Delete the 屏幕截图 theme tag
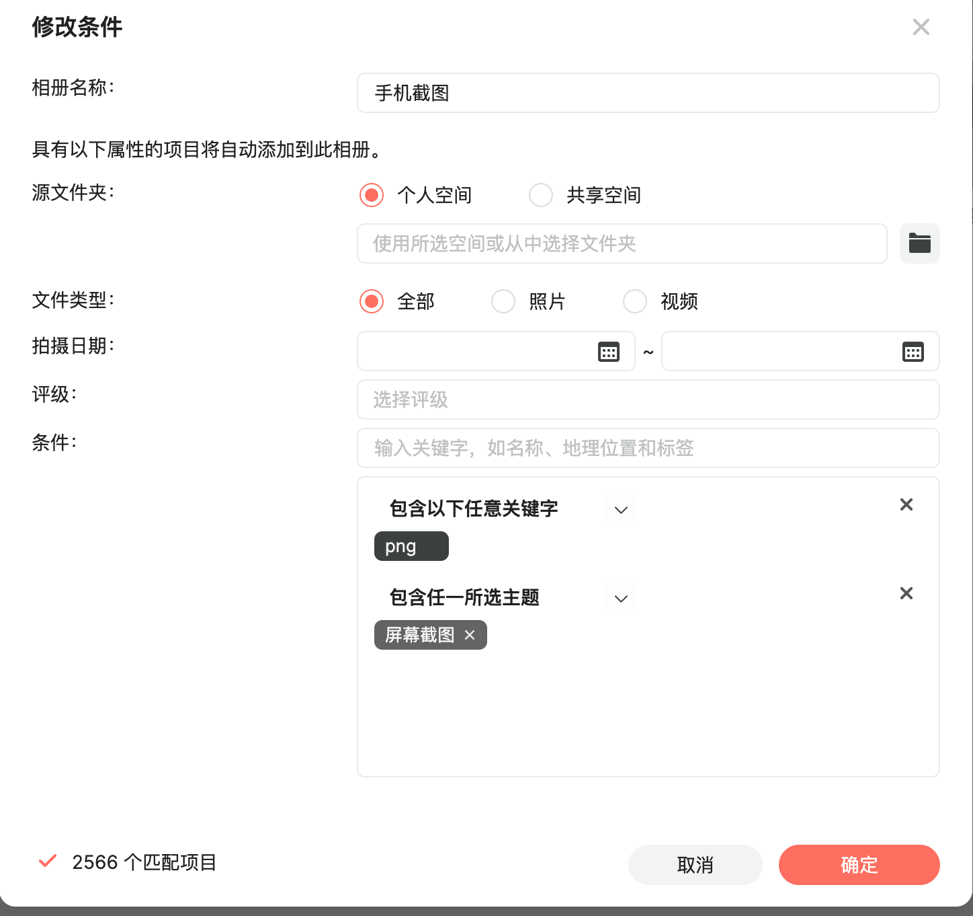This screenshot has width=973, height=916. [470, 635]
